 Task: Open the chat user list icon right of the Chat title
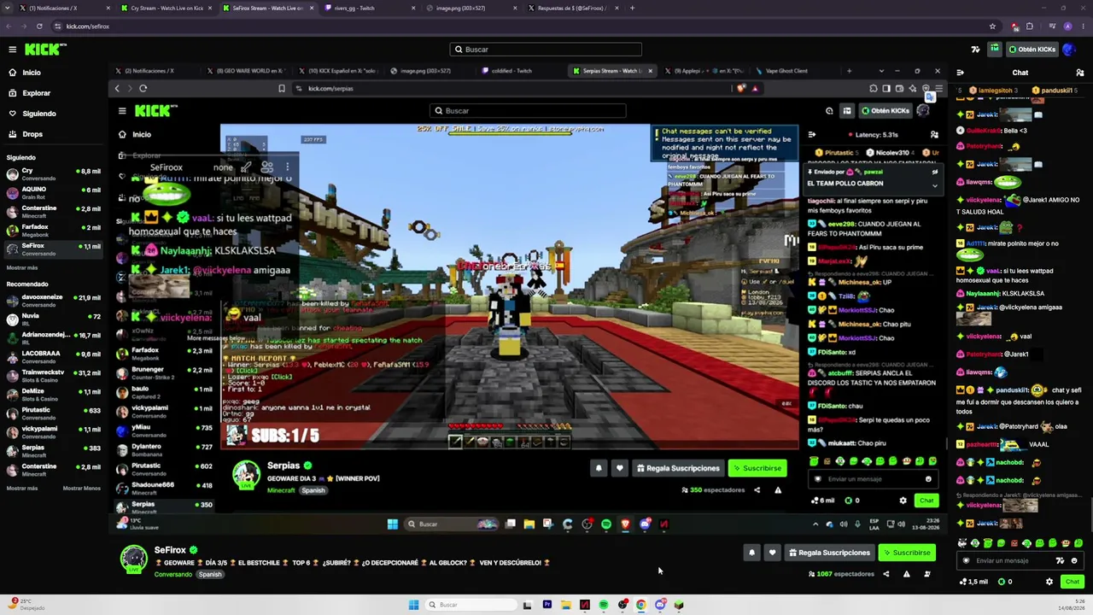click(1080, 73)
